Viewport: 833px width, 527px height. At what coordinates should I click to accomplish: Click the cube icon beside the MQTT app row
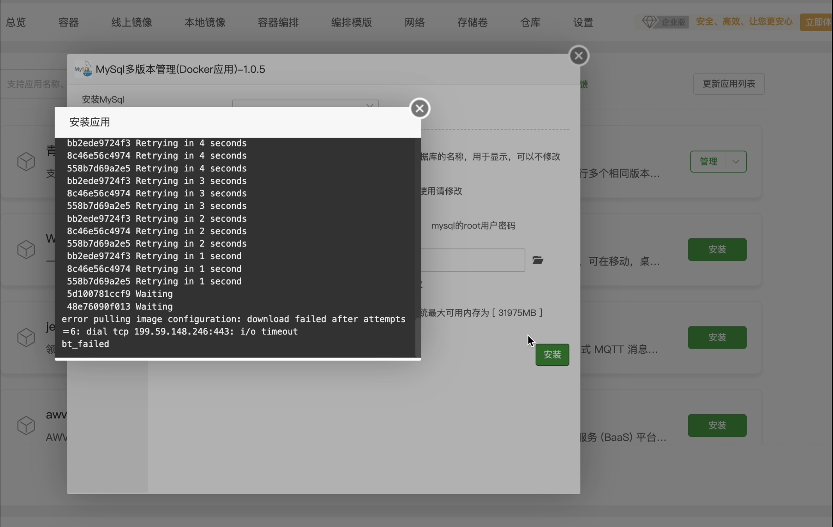pyautogui.click(x=26, y=337)
